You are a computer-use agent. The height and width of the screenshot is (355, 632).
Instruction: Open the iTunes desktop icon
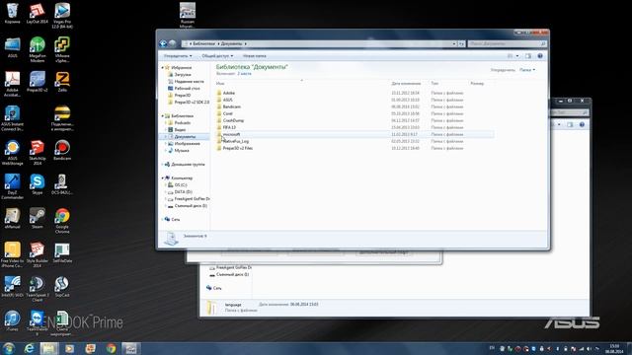[13, 320]
